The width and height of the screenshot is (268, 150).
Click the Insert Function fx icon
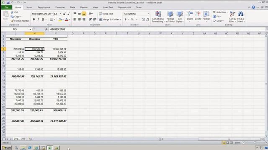tap(46, 30)
